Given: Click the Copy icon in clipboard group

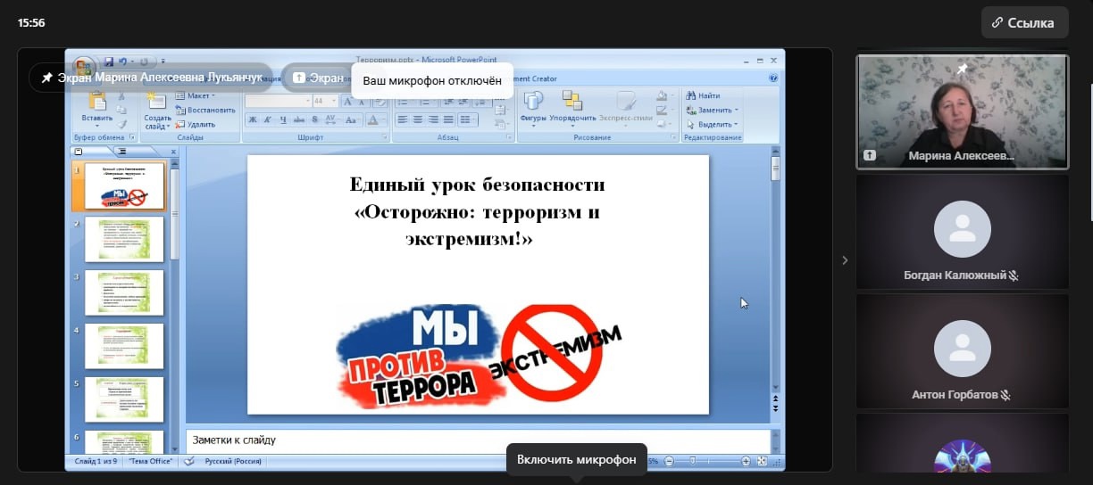Looking at the screenshot, I should 122,110.
